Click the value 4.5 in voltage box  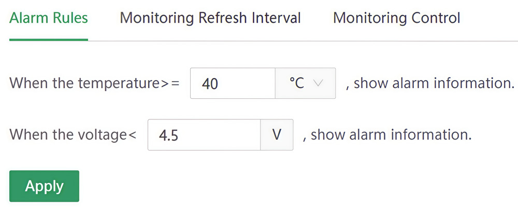coord(168,135)
